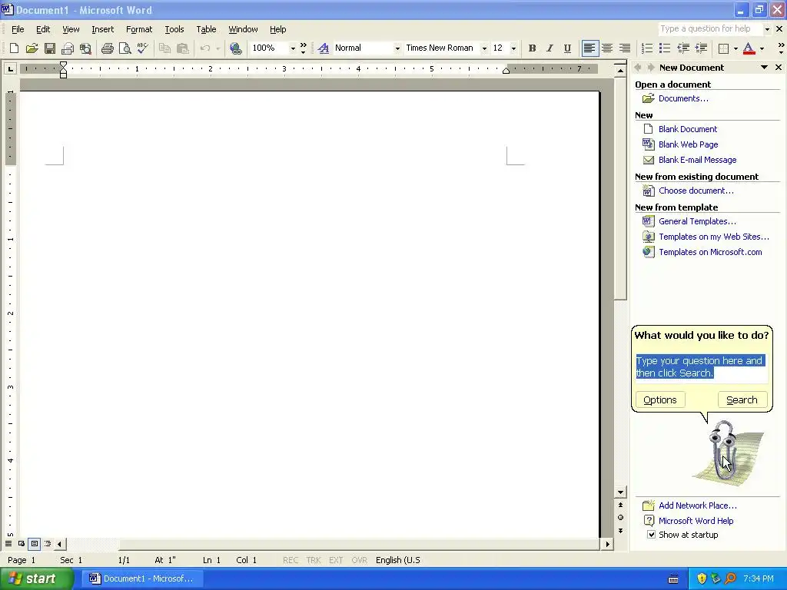Click the Blank Document link
Screen dimensions: 787x590
[688, 129]
